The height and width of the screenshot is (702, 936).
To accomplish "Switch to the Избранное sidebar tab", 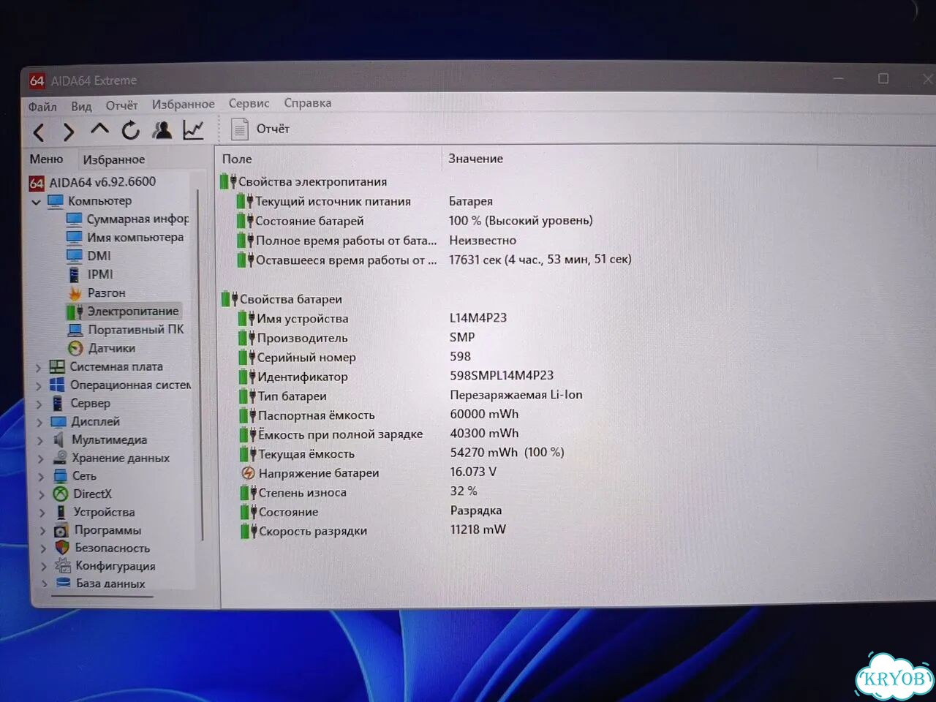I will click(x=113, y=159).
